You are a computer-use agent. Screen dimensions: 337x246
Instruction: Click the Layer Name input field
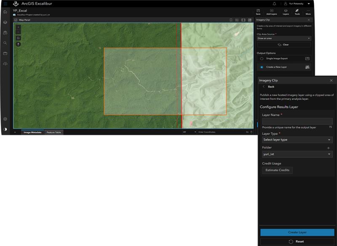tap(297, 121)
